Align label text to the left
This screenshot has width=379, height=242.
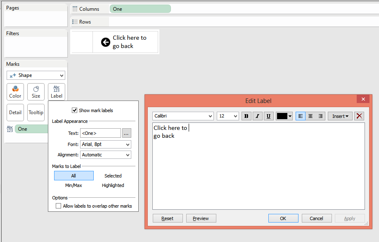301,116
